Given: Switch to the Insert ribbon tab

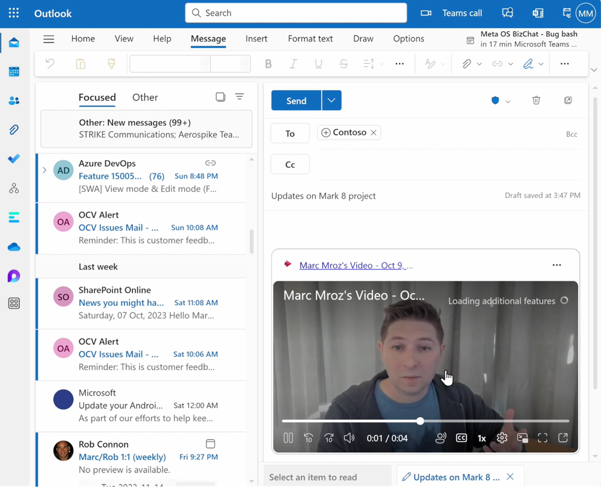Looking at the screenshot, I should click(256, 39).
